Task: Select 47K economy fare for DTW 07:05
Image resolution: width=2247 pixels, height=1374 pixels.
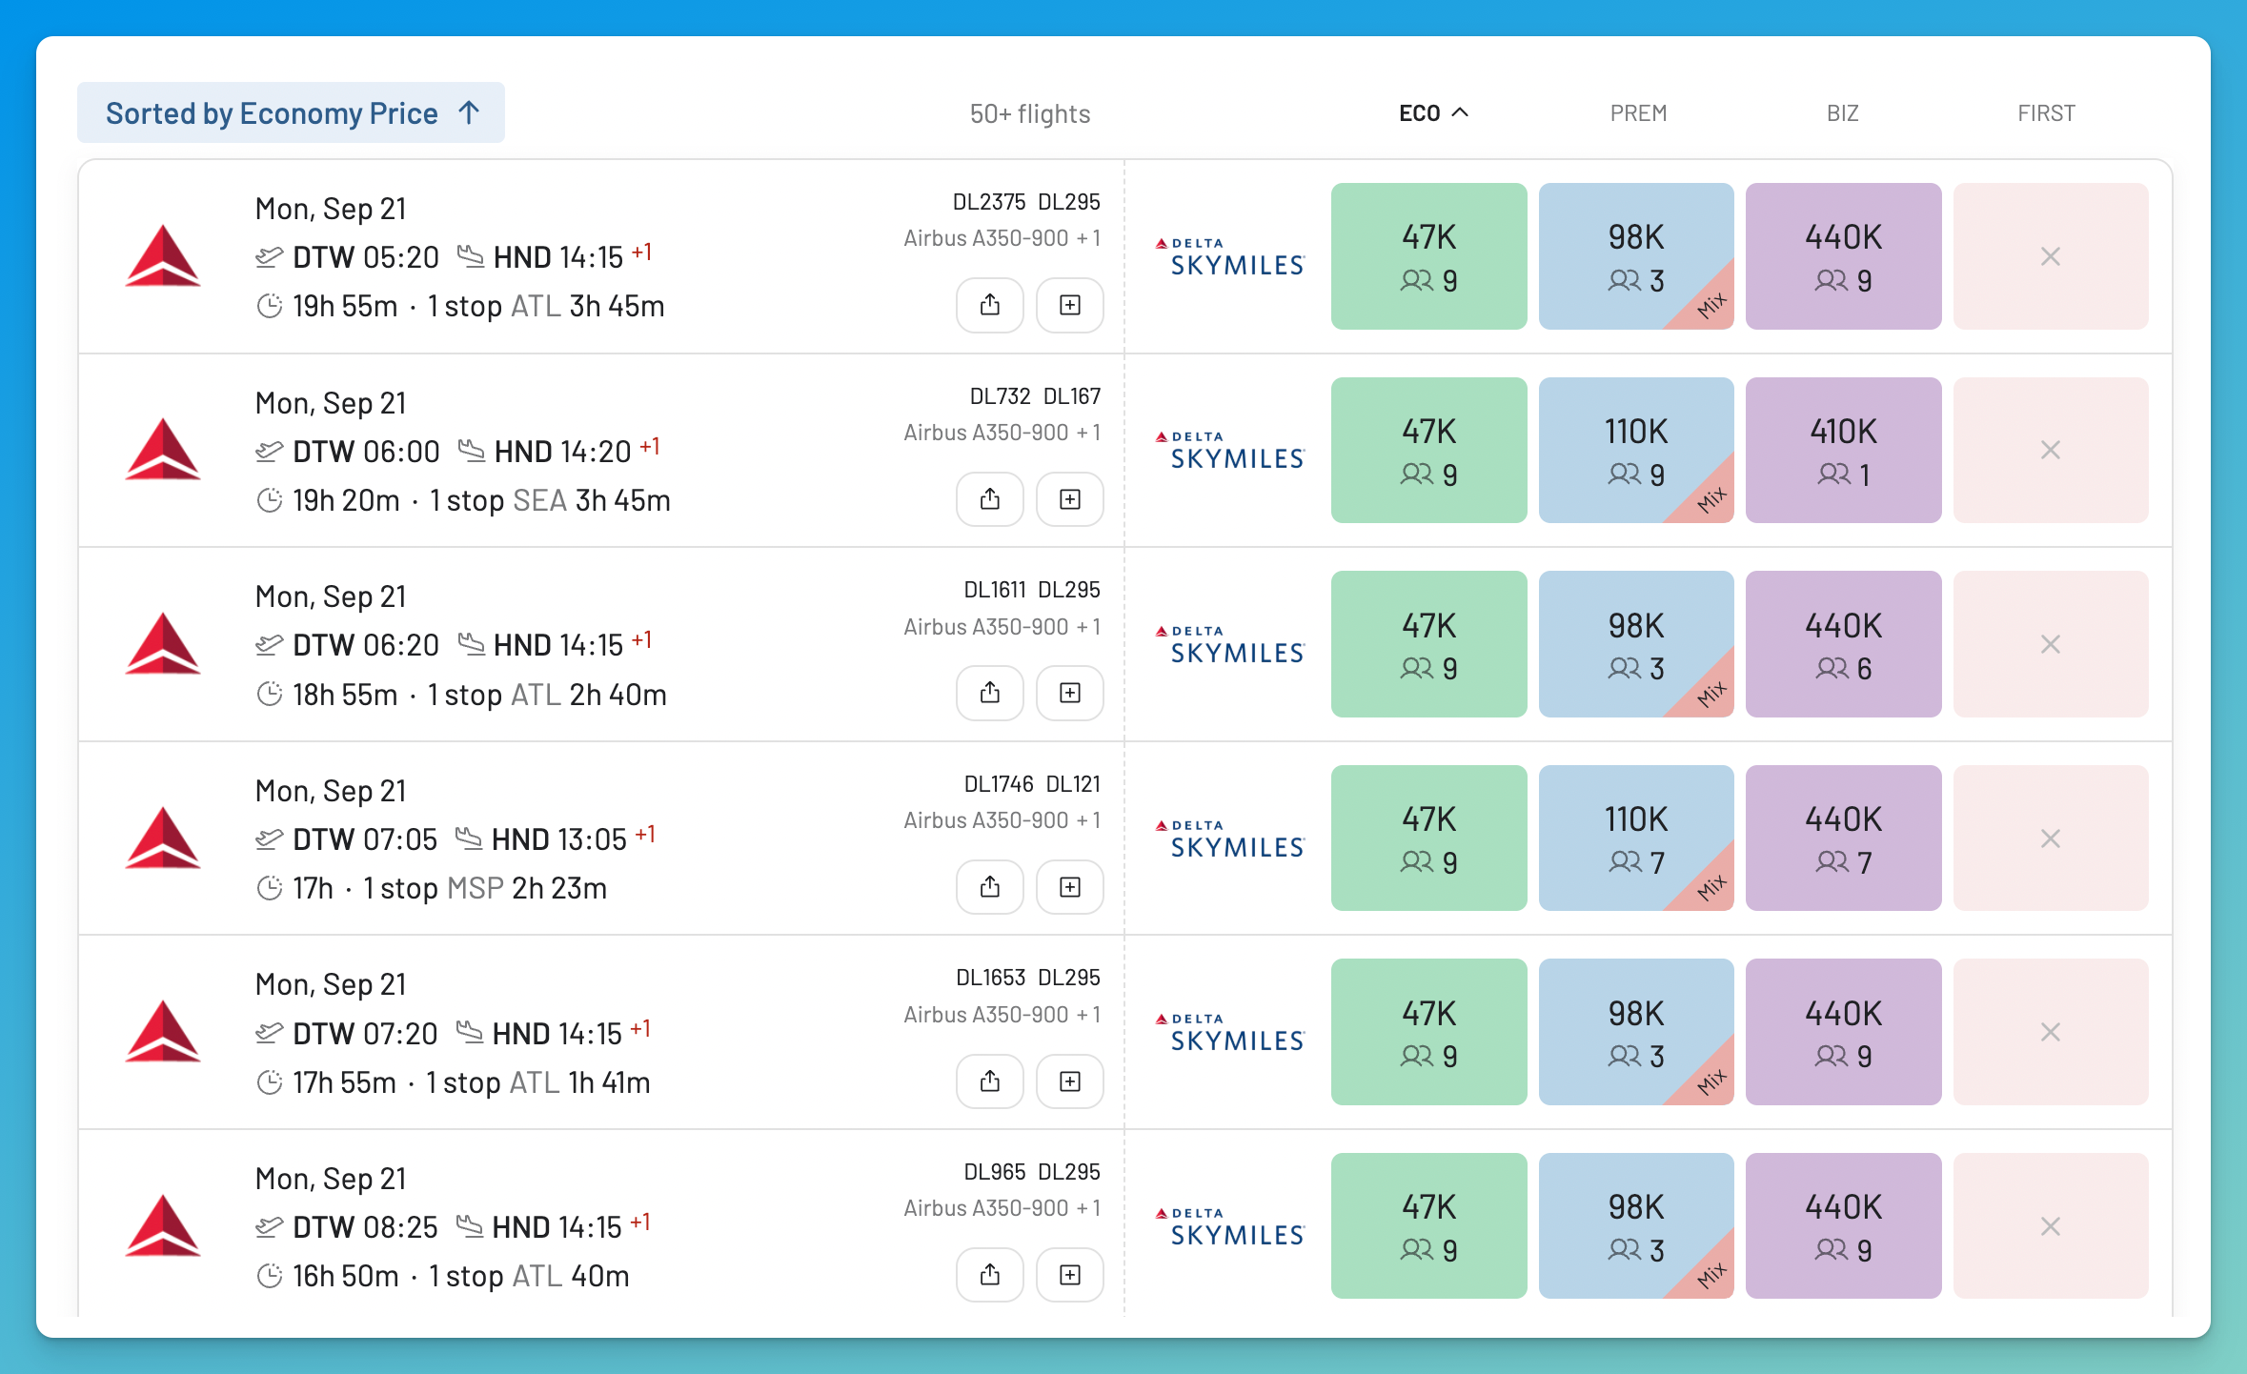Action: point(1428,839)
